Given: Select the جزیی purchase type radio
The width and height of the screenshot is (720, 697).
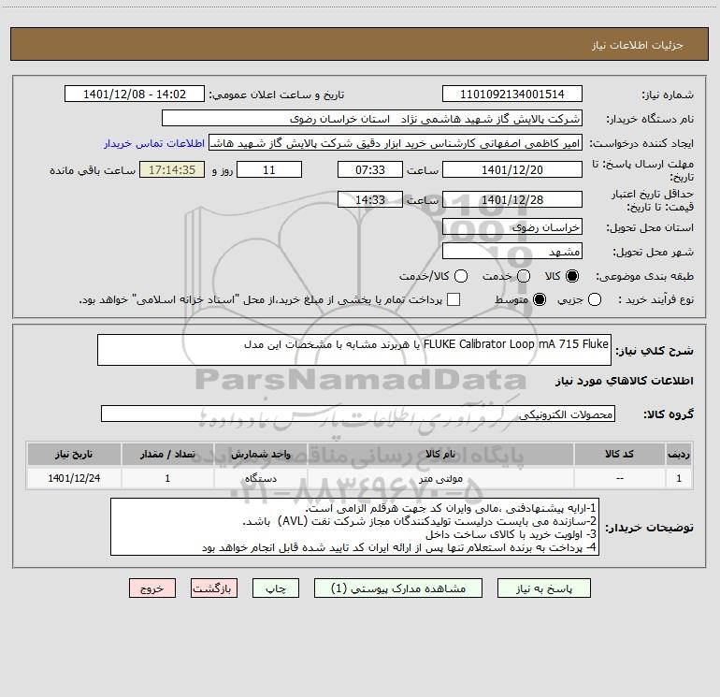Looking at the screenshot, I should pyautogui.click(x=594, y=299).
